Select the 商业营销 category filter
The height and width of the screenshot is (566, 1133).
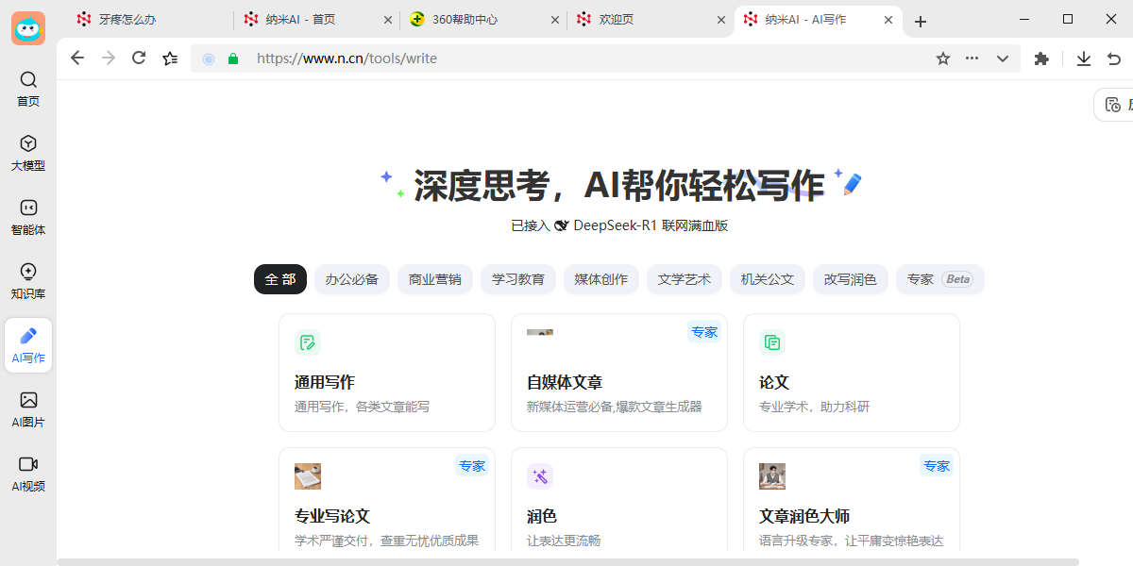pos(435,279)
